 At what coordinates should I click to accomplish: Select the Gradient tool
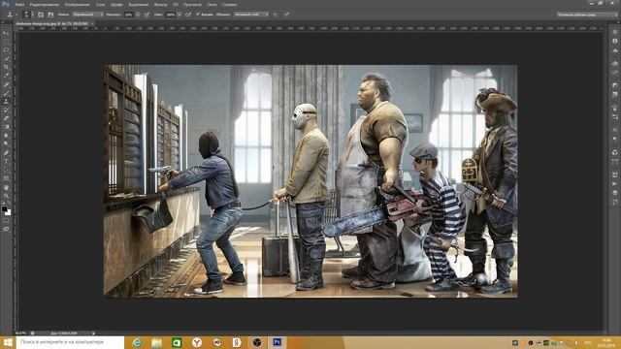[6, 127]
